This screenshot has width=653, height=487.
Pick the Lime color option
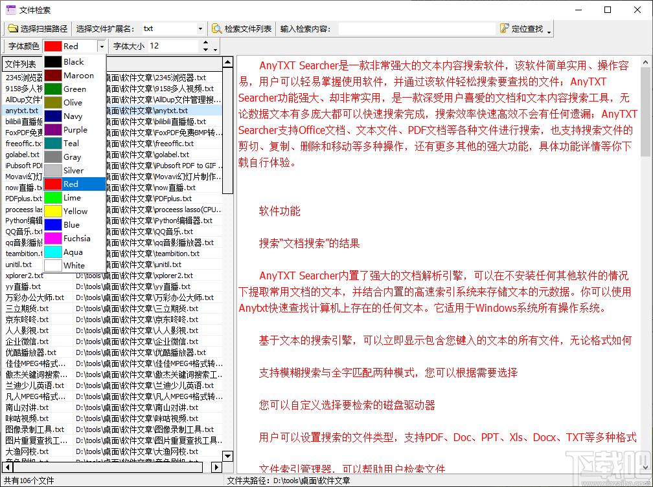tap(74, 198)
